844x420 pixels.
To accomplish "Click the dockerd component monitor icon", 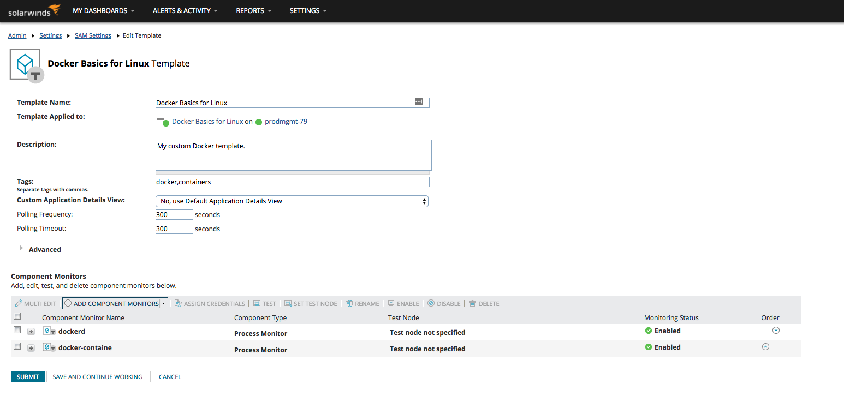I will click(x=49, y=331).
